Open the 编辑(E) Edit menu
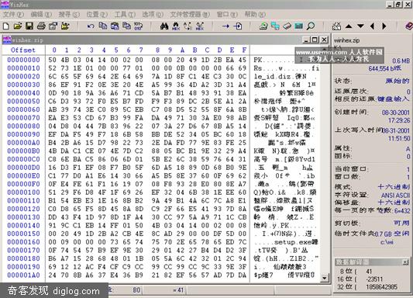 [41, 14]
